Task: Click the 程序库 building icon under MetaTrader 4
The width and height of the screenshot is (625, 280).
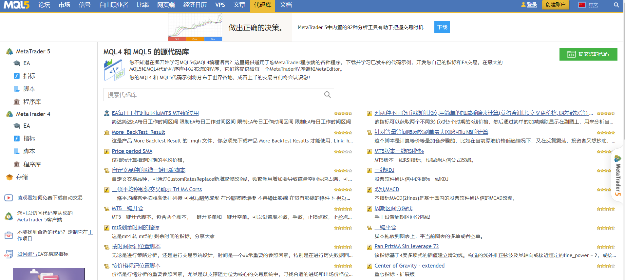Action: click(x=17, y=164)
